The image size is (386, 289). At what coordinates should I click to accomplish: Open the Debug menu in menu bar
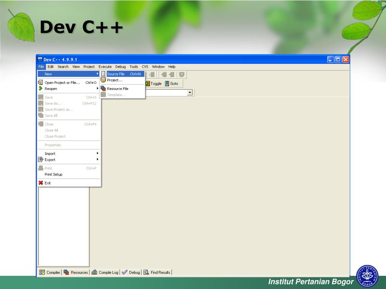coord(121,67)
